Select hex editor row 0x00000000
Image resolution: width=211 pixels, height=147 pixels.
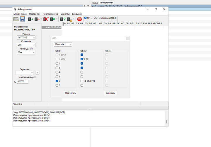(52, 27)
